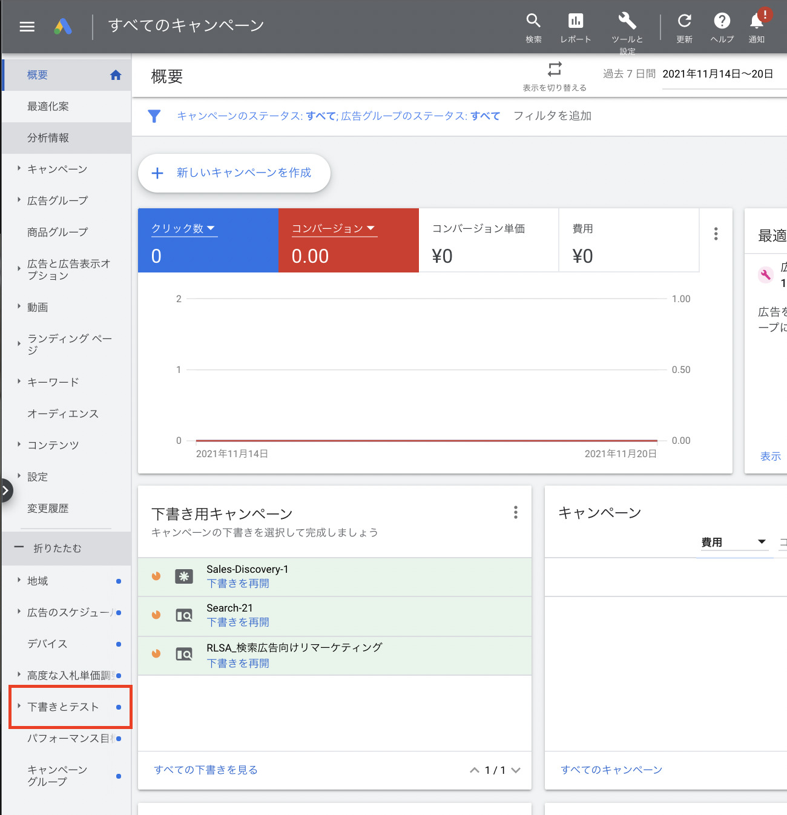Open the help (ヘルプ) icon
The width and height of the screenshot is (787, 815).
tap(722, 21)
